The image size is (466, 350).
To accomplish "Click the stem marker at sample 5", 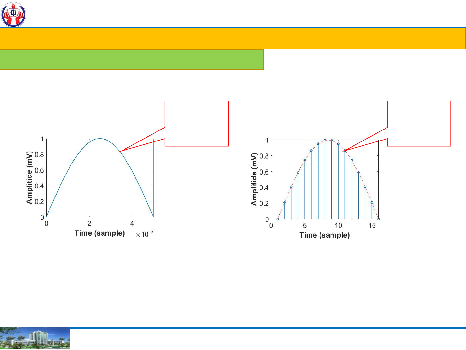I will tap(305, 160).
